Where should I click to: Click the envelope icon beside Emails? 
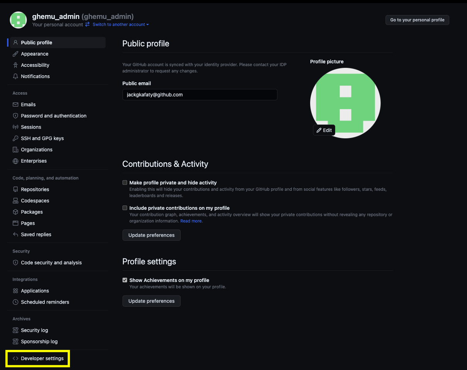tap(15, 104)
